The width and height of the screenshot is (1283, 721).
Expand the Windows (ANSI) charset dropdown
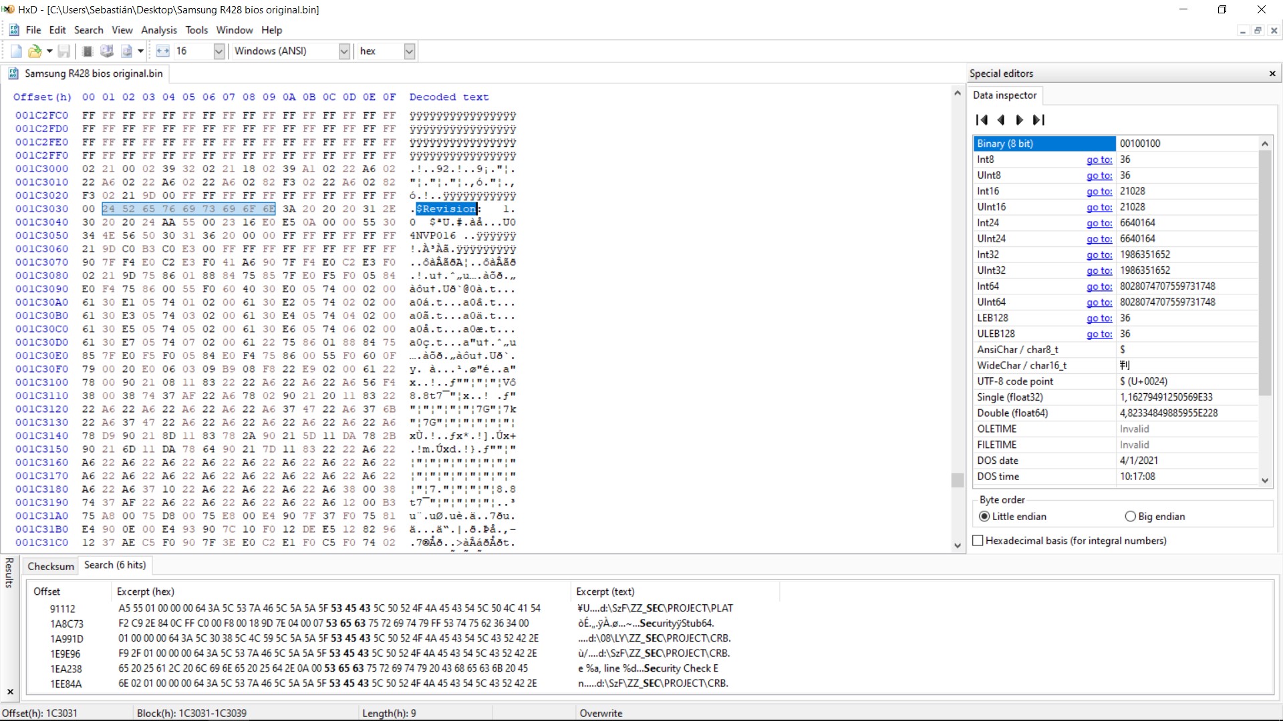point(344,51)
